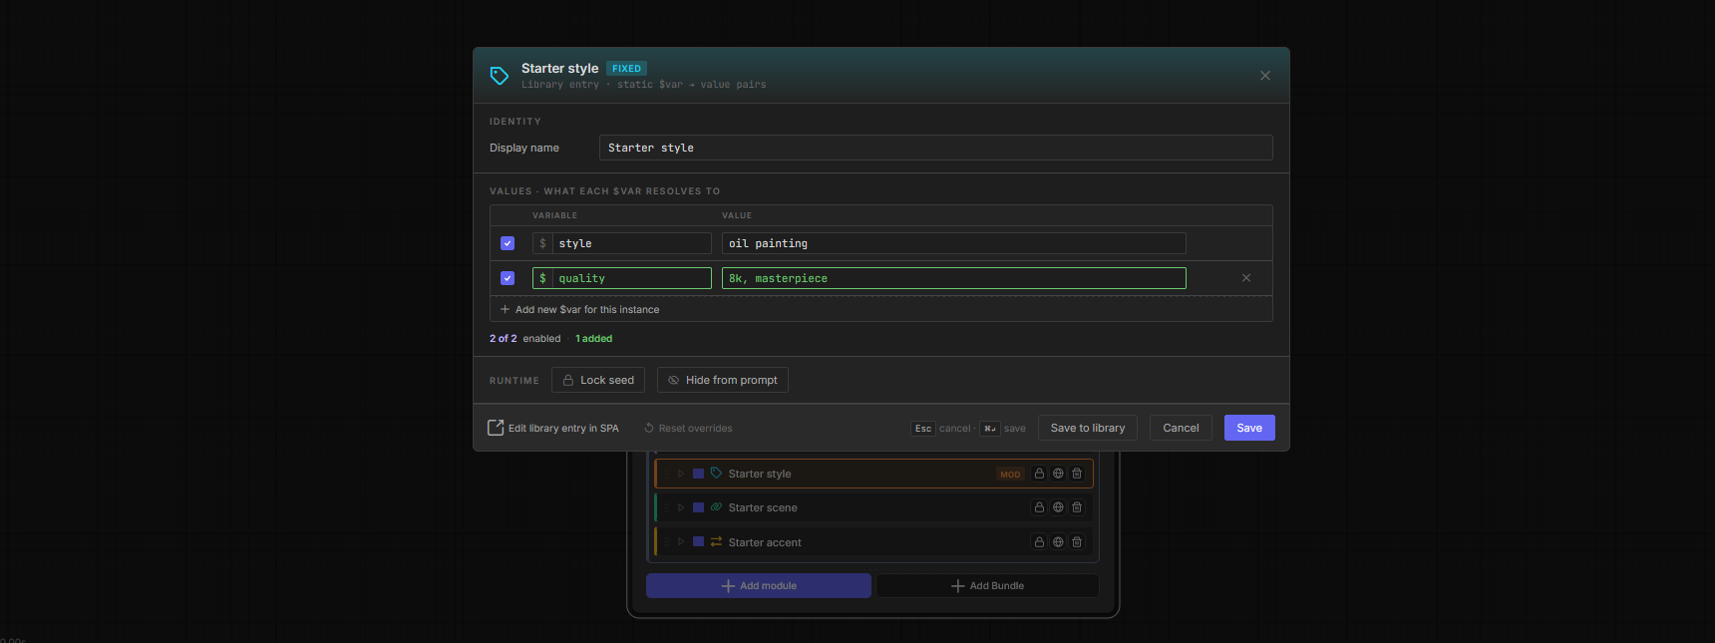The image size is (1715, 643).
Task: Disable the style variable checkbox
Action: point(508,243)
